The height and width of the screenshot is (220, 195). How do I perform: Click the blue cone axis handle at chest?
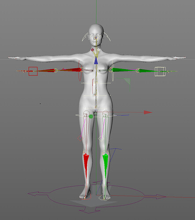tap(96, 61)
